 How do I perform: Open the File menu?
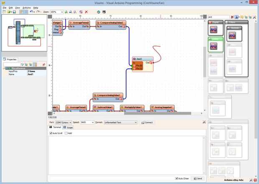(5, 8)
